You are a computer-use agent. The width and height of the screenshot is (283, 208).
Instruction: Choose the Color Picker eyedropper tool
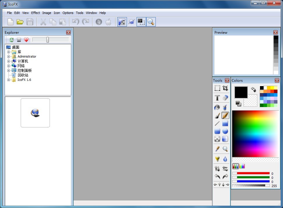pos(217,149)
